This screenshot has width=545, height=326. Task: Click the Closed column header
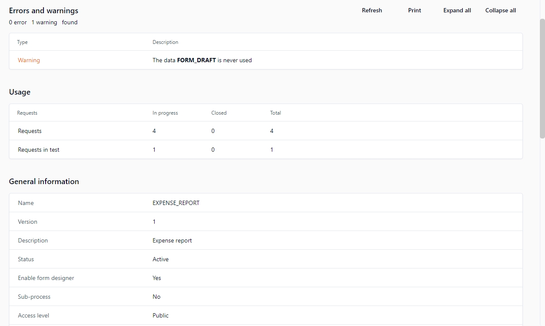[219, 113]
